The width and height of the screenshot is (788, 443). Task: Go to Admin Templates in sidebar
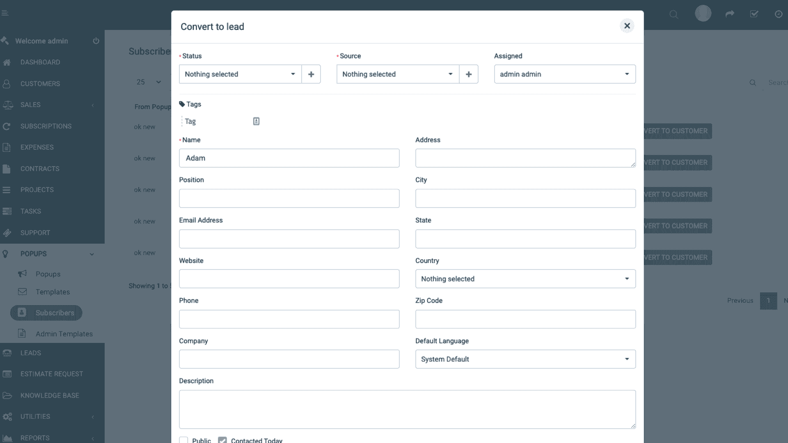coord(64,334)
